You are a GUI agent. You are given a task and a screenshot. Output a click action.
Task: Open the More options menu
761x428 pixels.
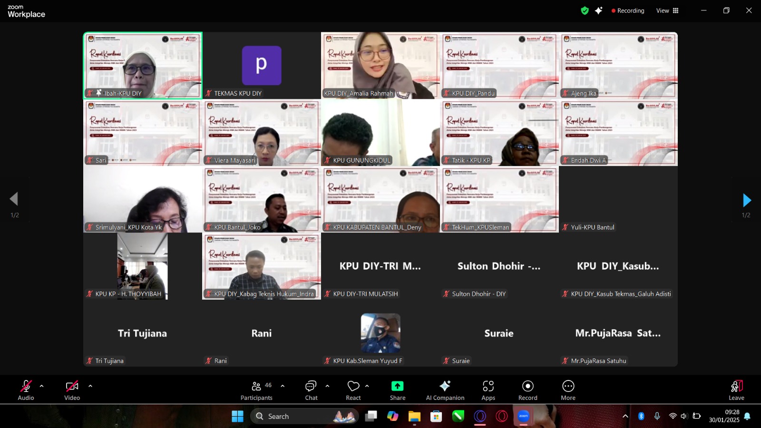(x=568, y=390)
